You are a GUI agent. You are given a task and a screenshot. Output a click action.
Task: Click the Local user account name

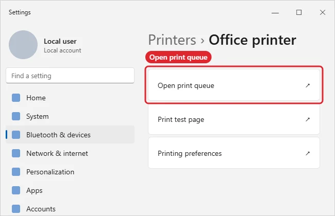[60, 41]
